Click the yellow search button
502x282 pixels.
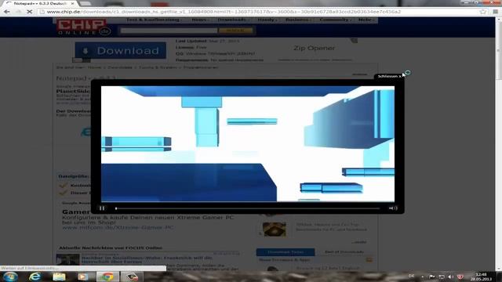(235, 31)
